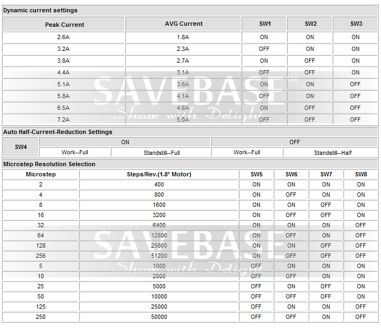Click the AVG Current column header
This screenshot has width=381, height=328.
pyautogui.click(x=183, y=24)
